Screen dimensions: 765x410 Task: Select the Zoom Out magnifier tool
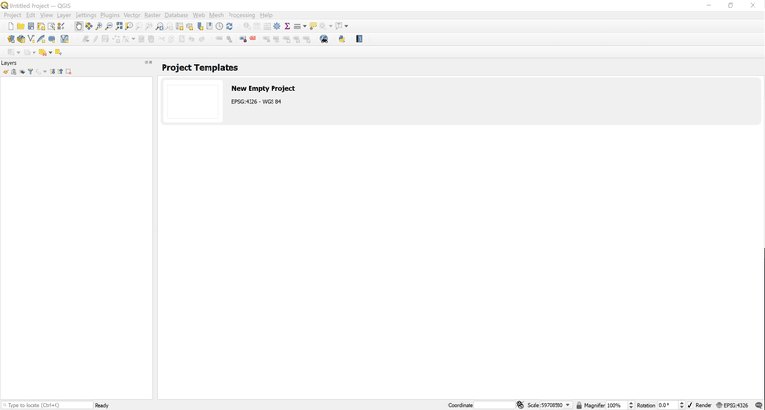pos(108,26)
